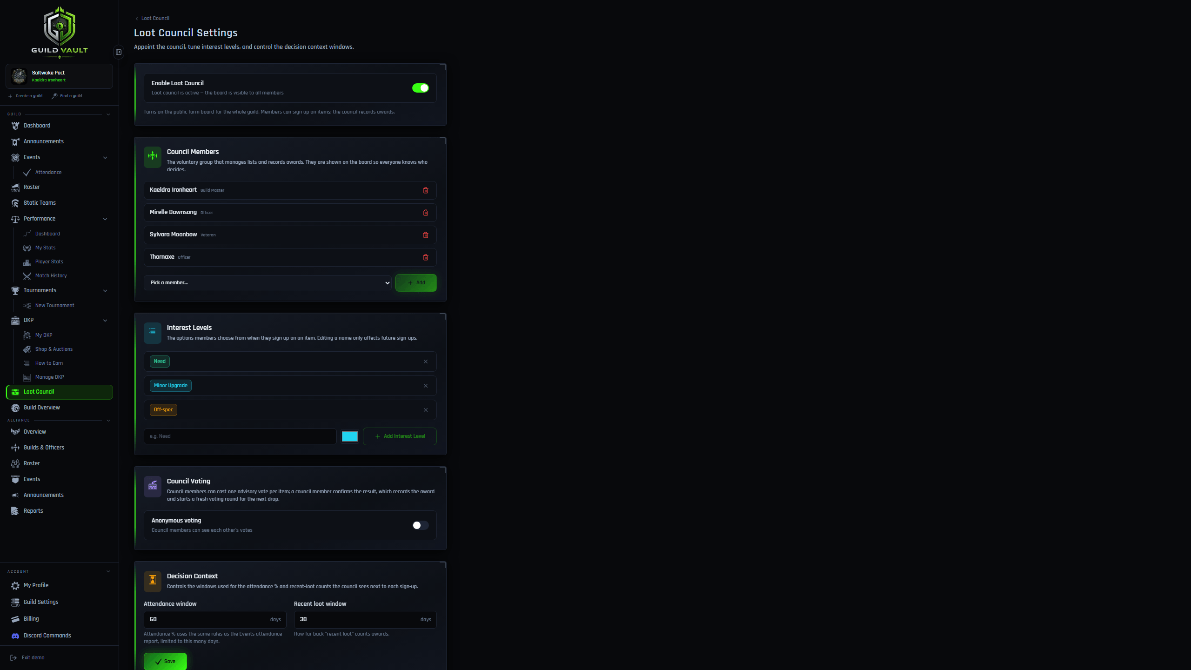
Task: Go to Static Teams
Action: click(x=59, y=203)
